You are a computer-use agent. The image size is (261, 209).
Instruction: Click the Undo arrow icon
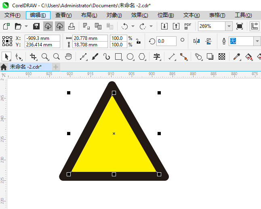click(125, 26)
